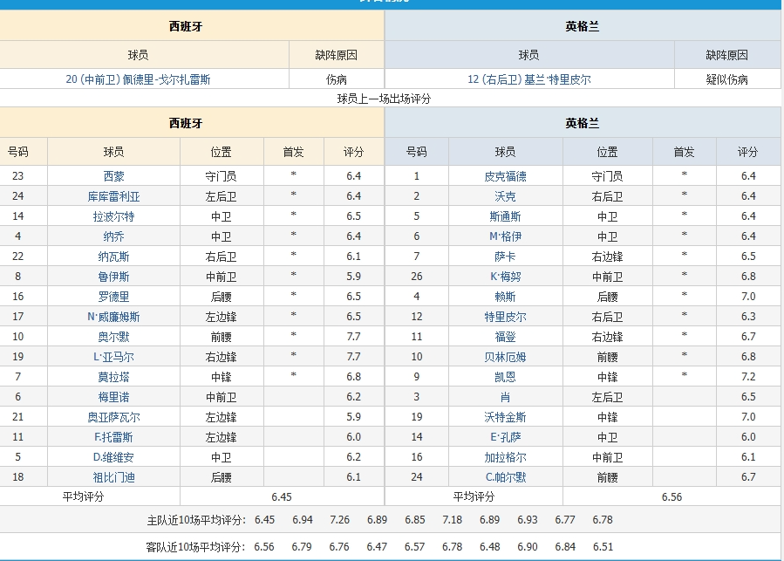Select 贝林厄姆 in England lineup

click(x=505, y=357)
